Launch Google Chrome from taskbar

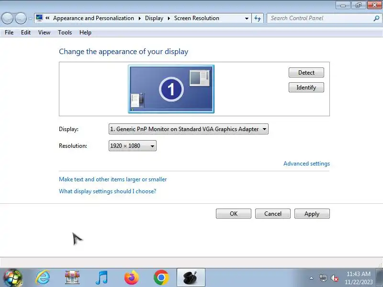click(161, 278)
